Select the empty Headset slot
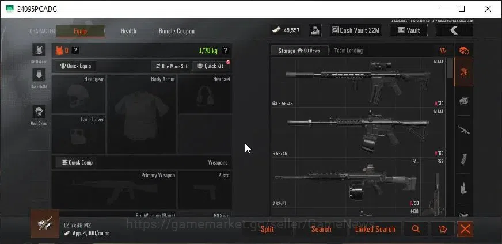Screen dimensions: 502x244 click(x=205, y=94)
